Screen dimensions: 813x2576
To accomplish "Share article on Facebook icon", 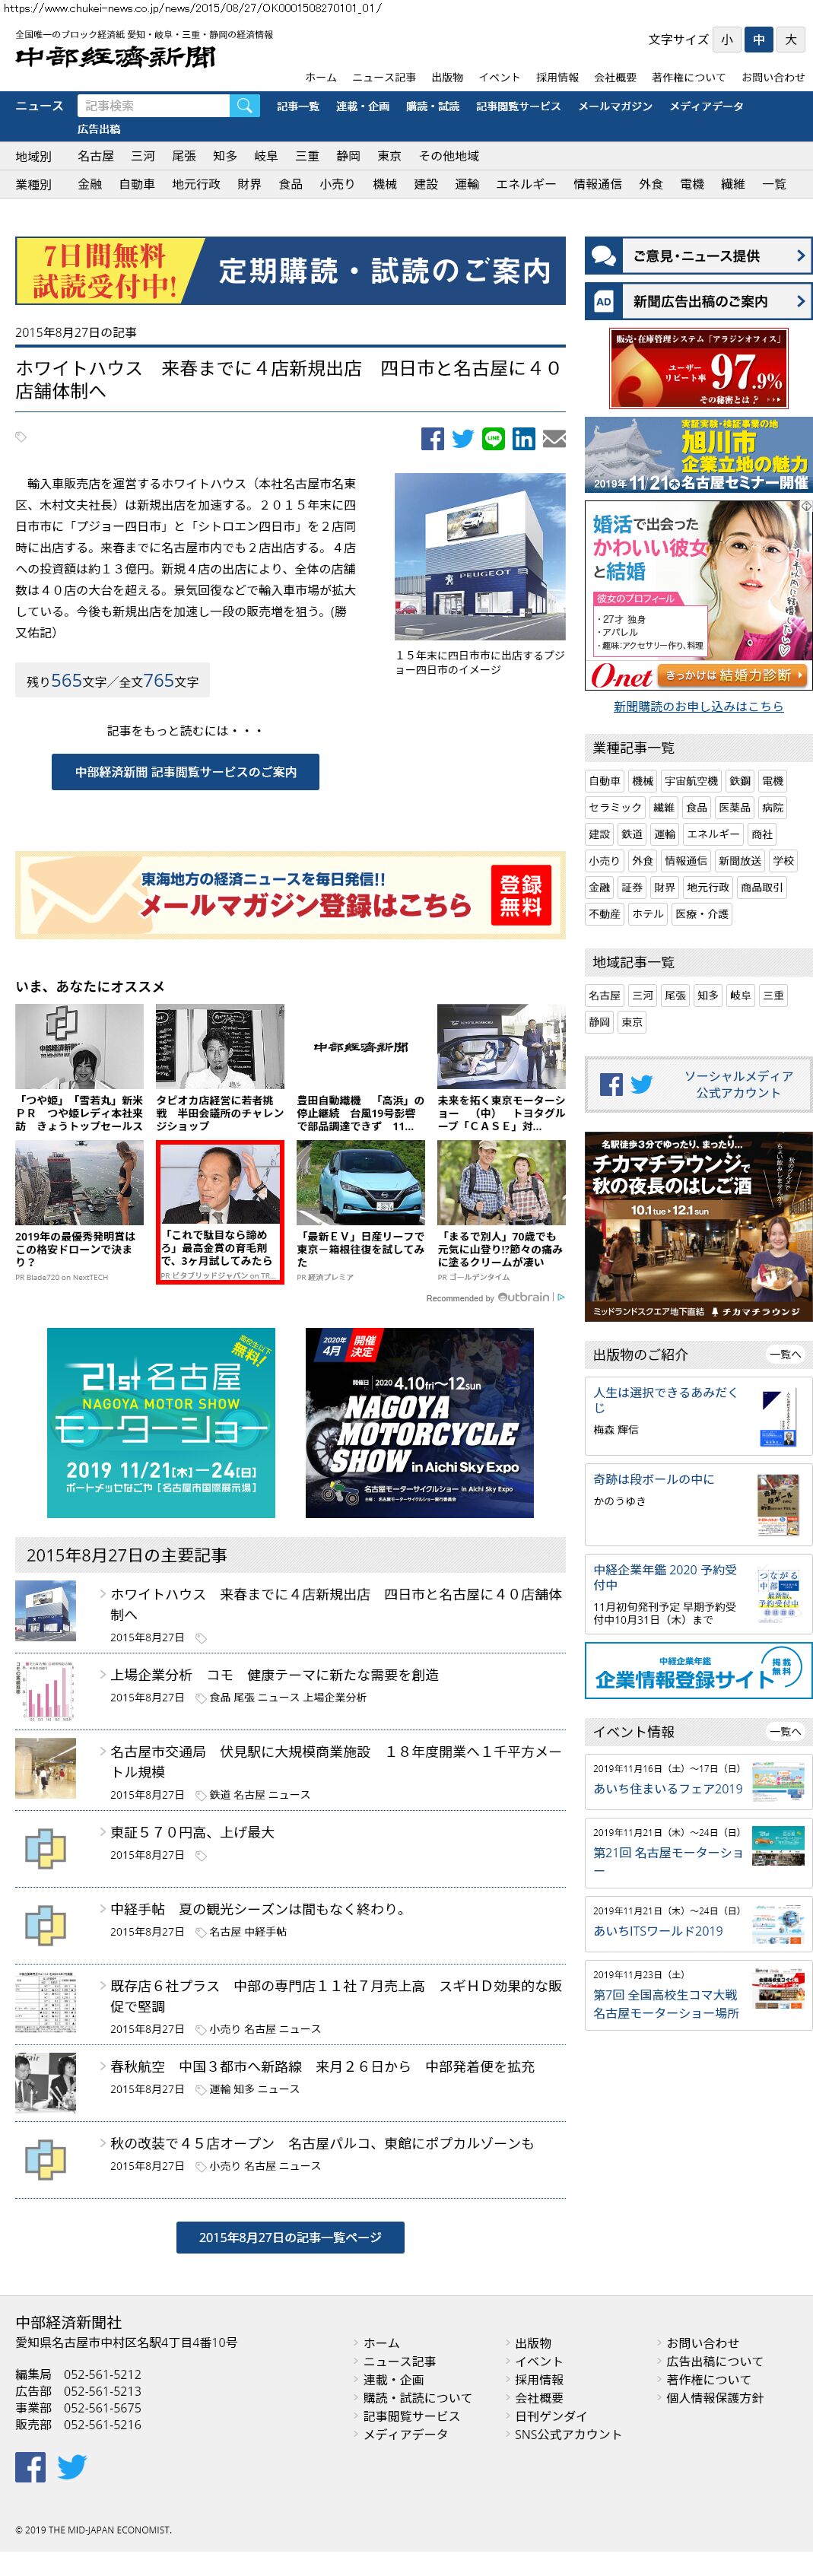I will [x=432, y=438].
